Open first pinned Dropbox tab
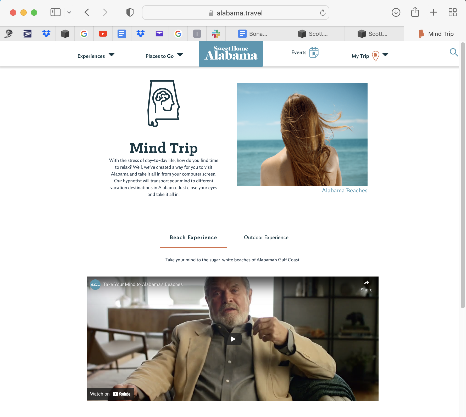Viewport: 466px width, 417px height. (x=46, y=34)
